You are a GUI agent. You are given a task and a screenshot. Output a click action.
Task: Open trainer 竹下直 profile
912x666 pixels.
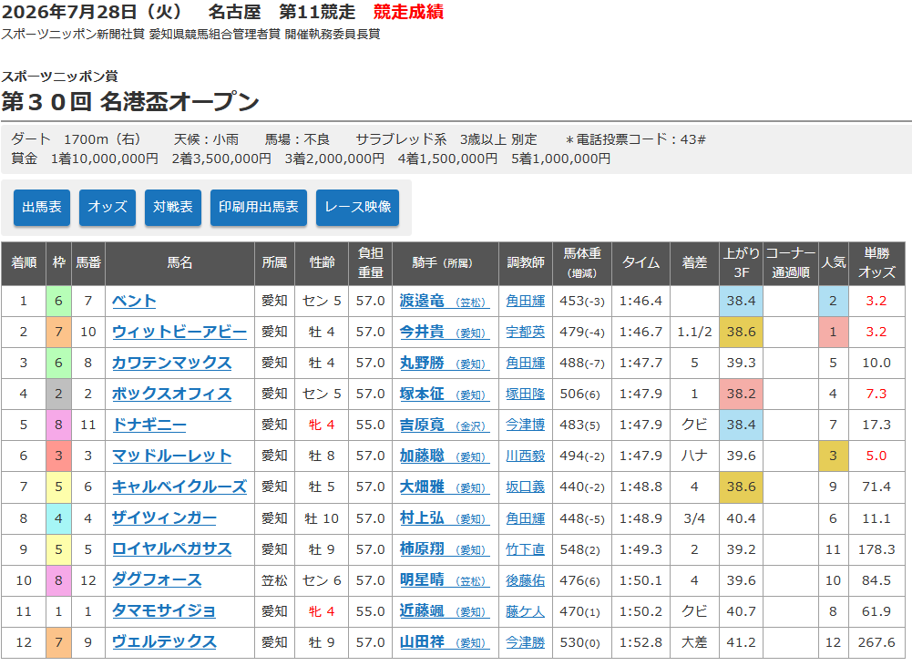click(525, 549)
